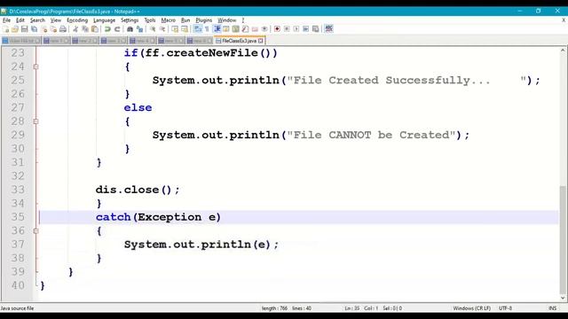
Task: Open the Language menu
Action: [x=105, y=20]
